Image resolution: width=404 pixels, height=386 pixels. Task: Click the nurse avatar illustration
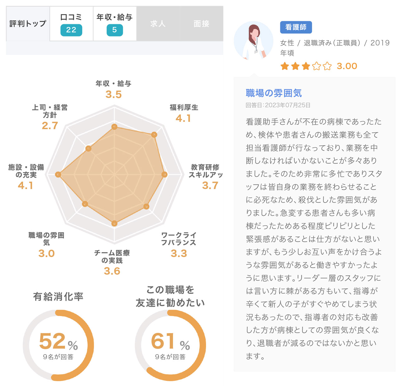tap(253, 41)
